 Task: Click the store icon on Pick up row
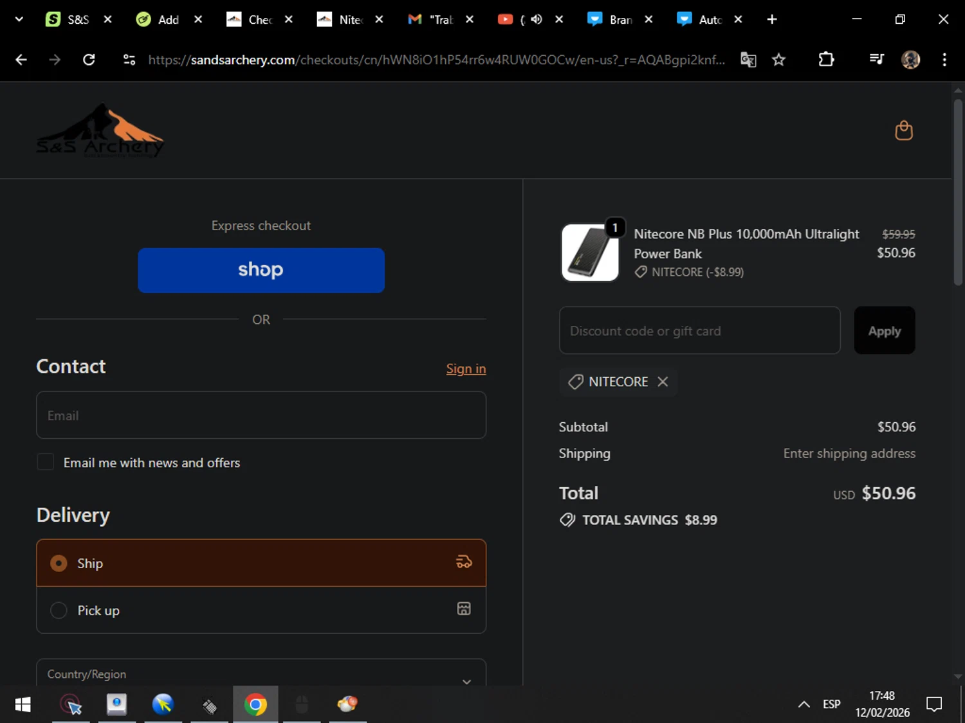coord(464,609)
